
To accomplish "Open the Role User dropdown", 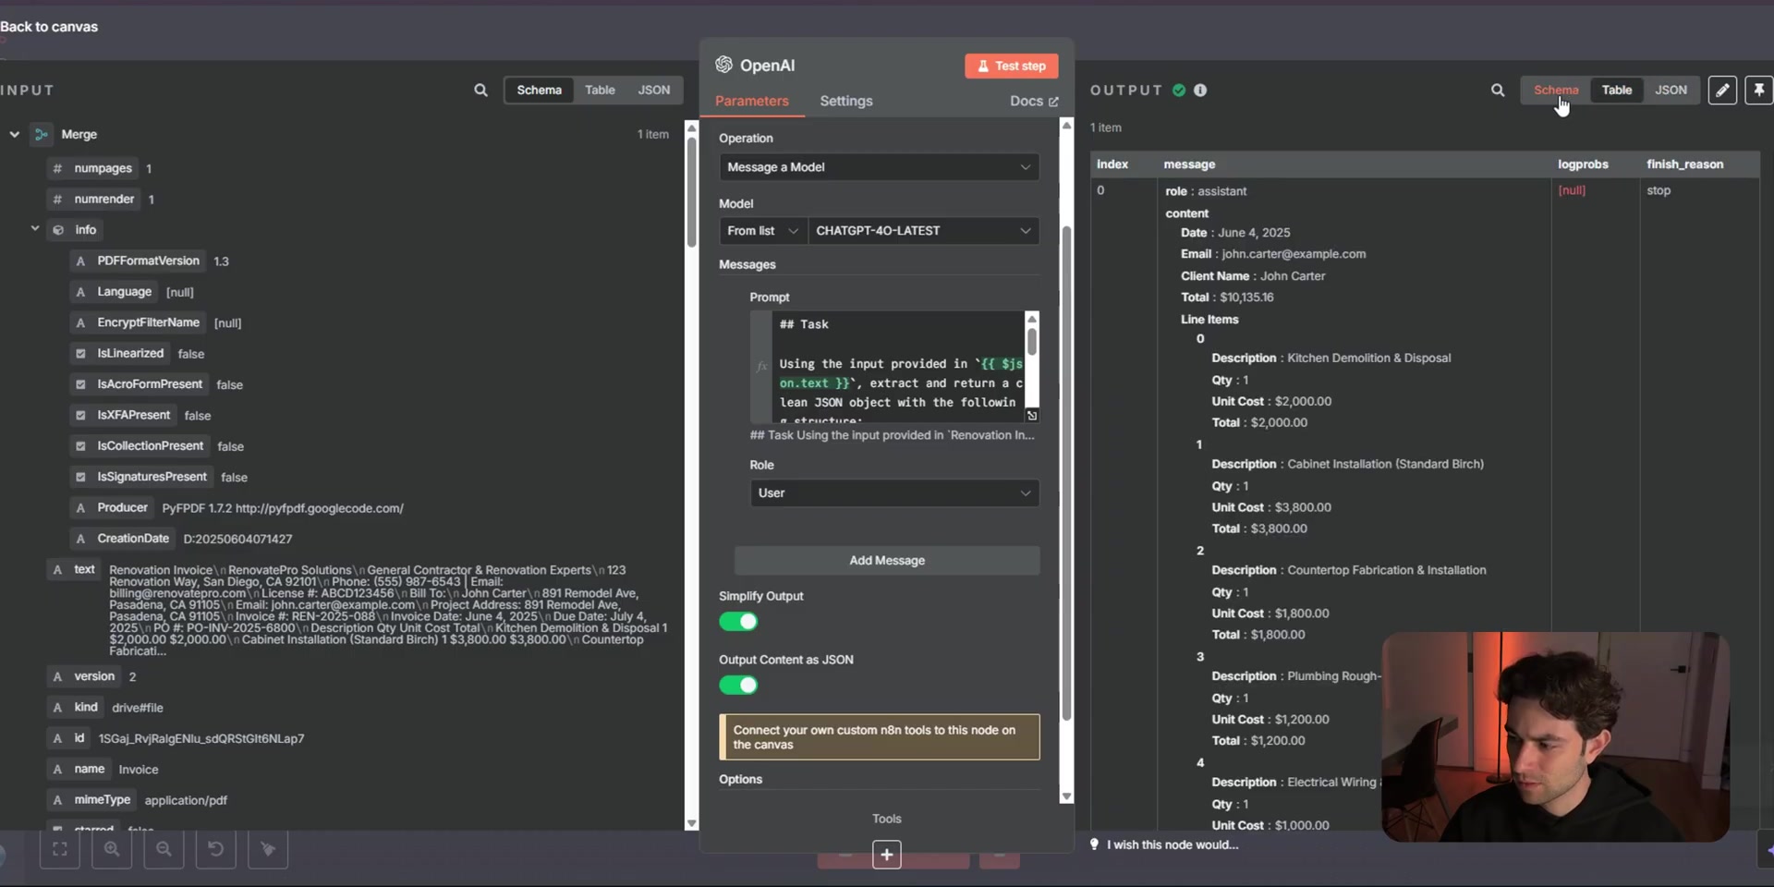I will pyautogui.click(x=894, y=493).
